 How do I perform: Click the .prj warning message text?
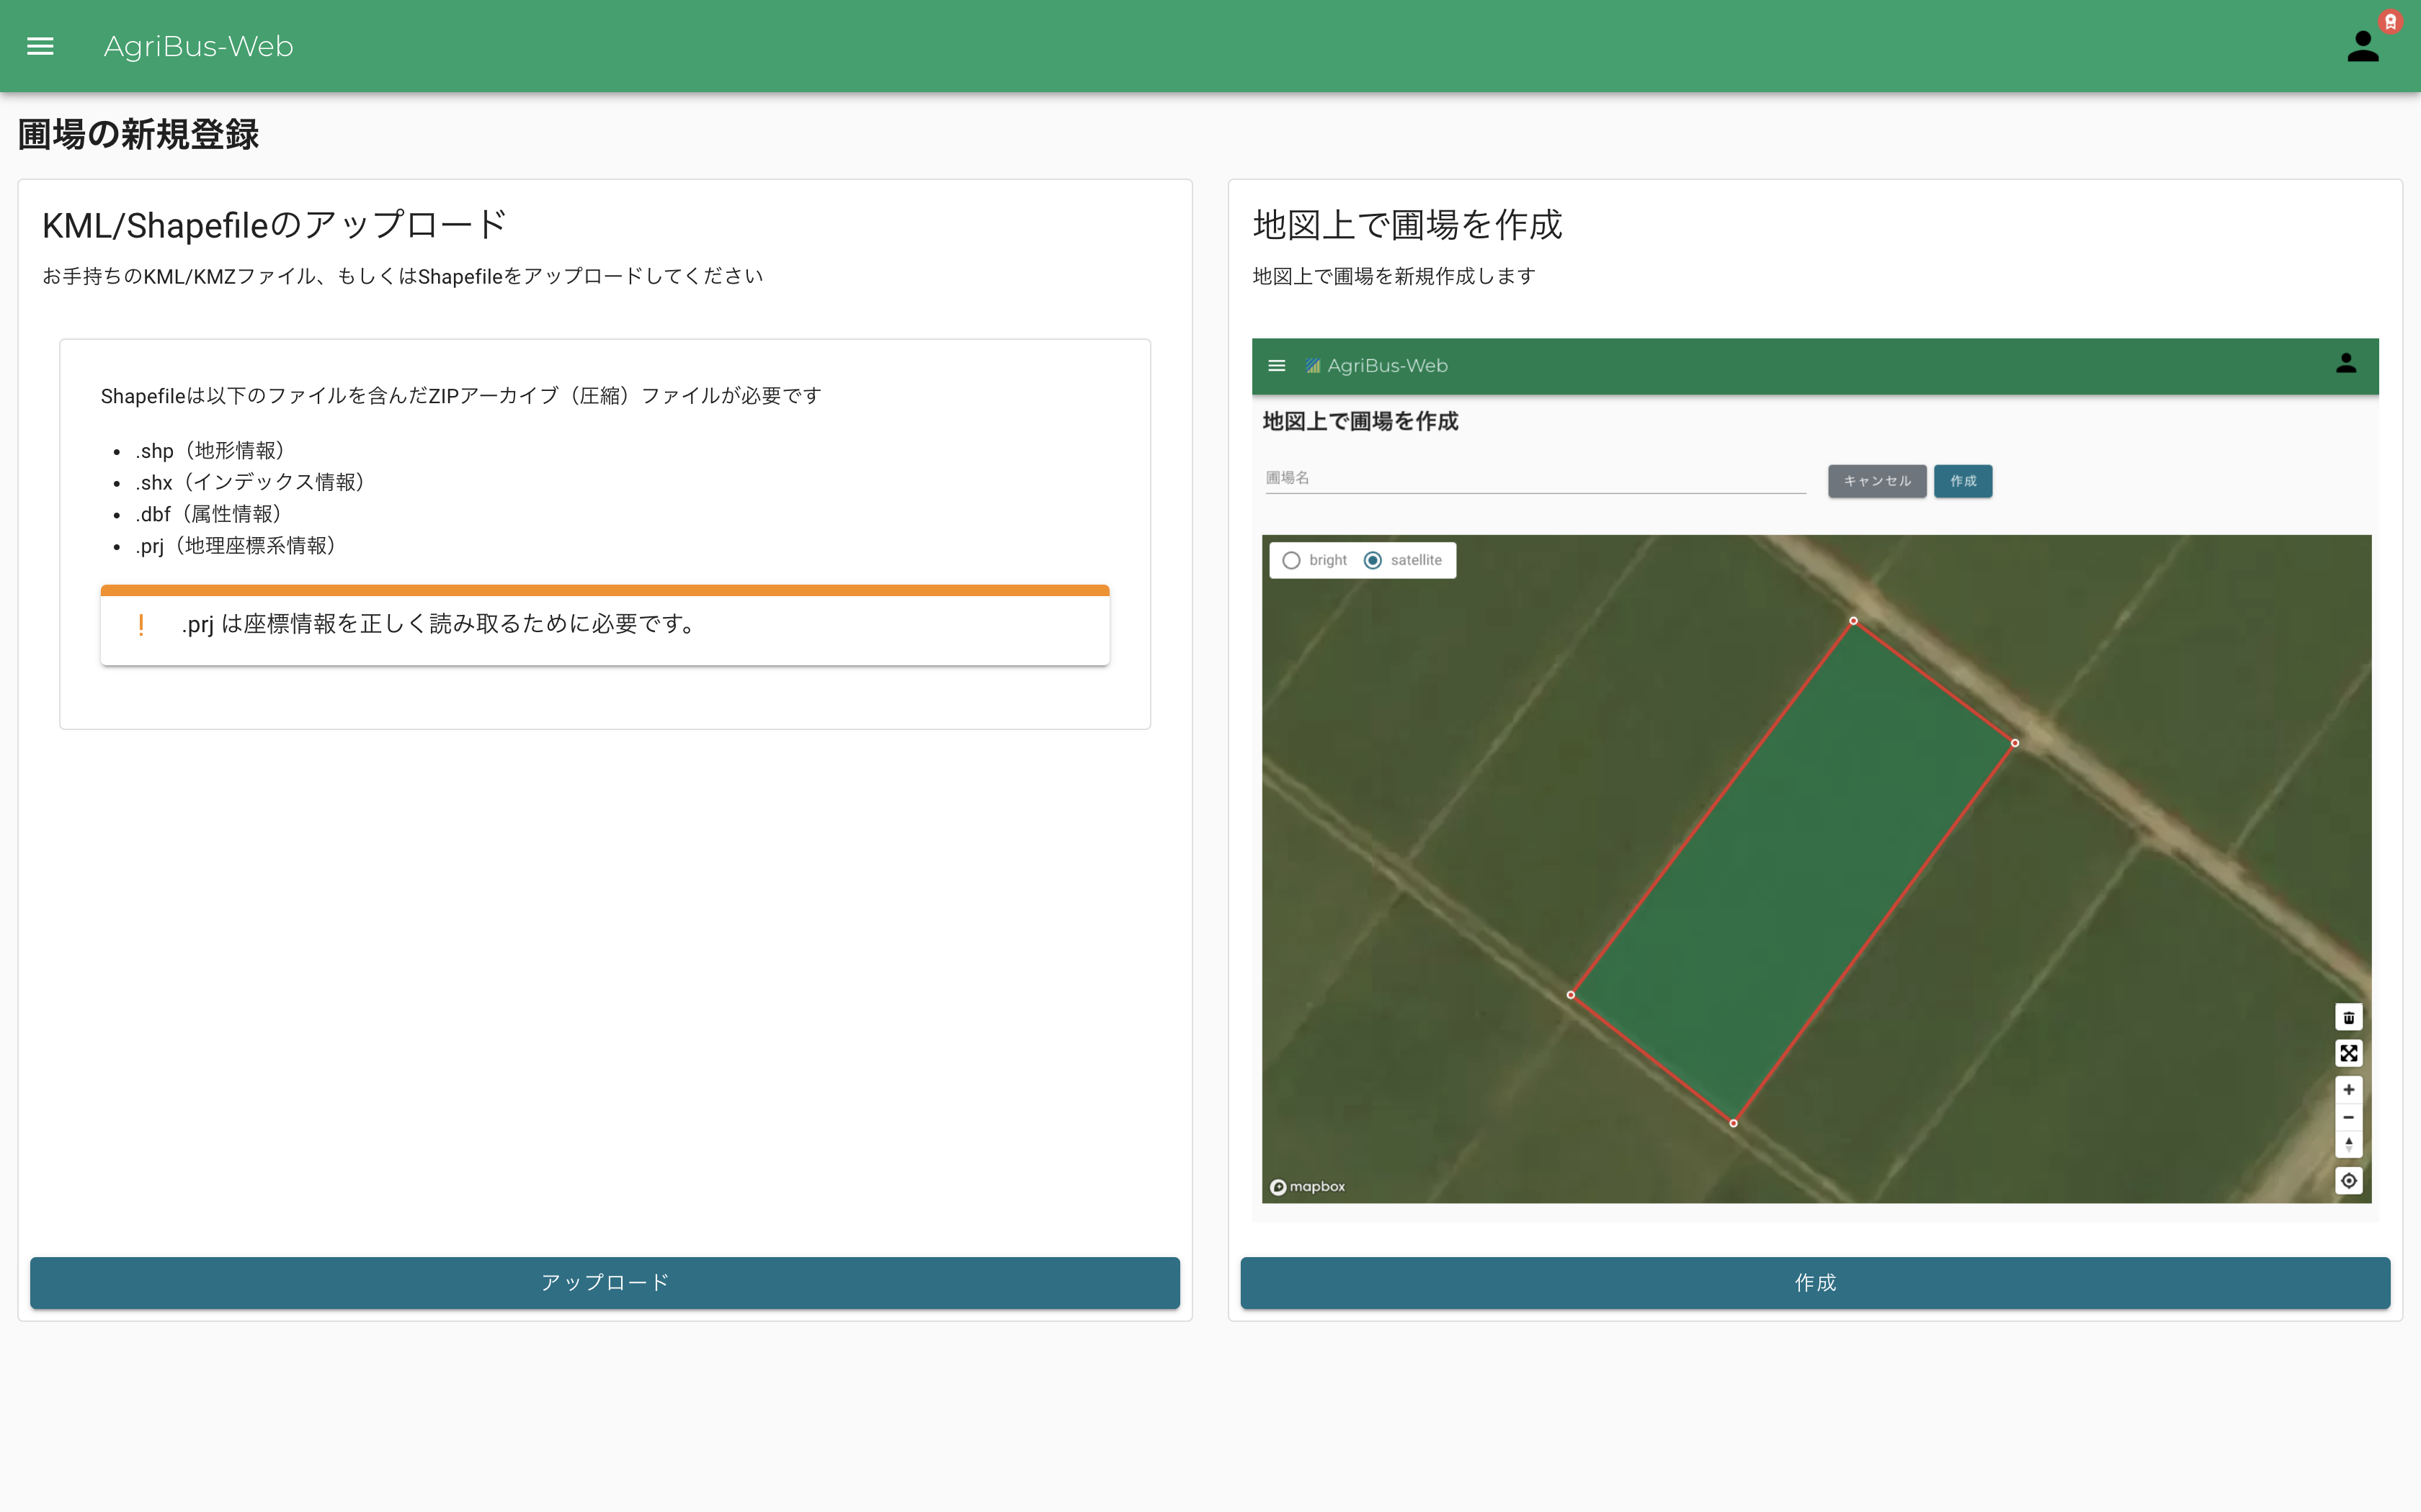pos(438,624)
